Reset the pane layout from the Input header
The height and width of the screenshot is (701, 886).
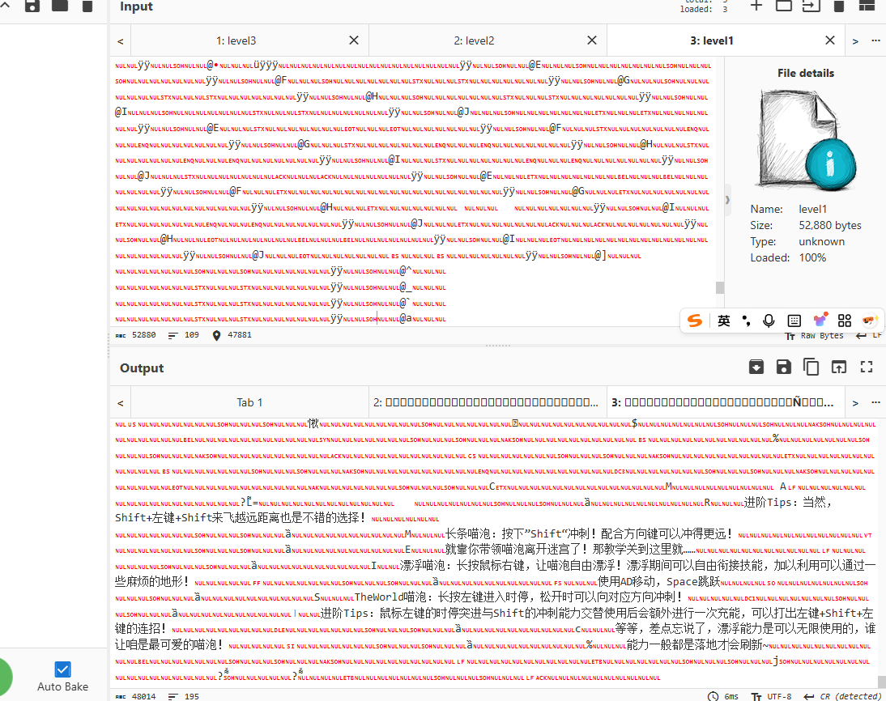pos(867,6)
